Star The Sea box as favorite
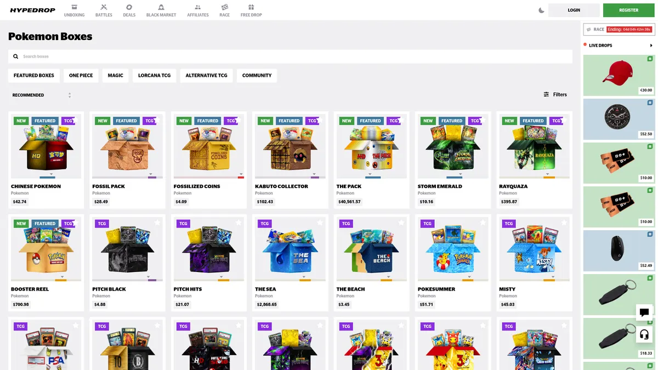 (320, 223)
